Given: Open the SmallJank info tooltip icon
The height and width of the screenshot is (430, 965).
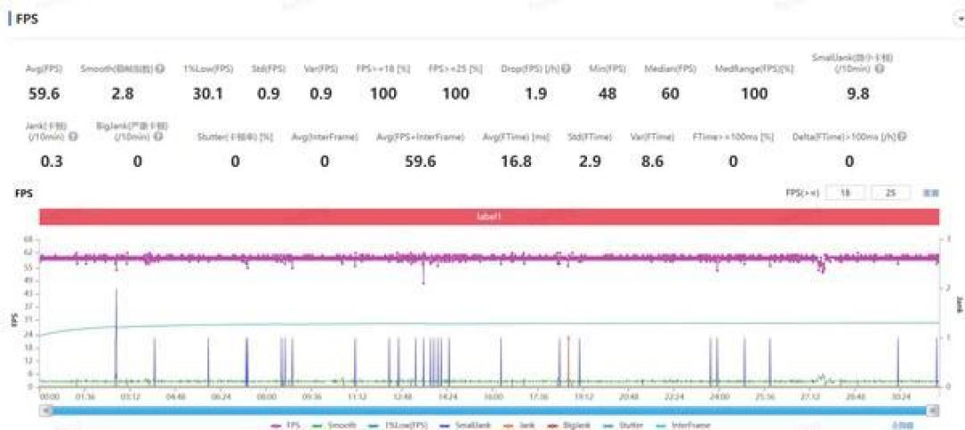Looking at the screenshot, I should point(879,70).
